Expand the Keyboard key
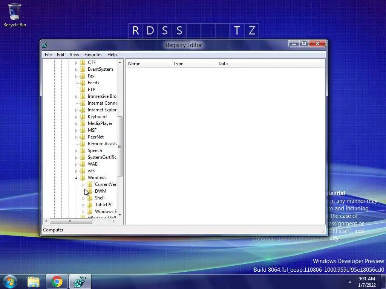The width and height of the screenshot is (386, 289). coord(76,117)
